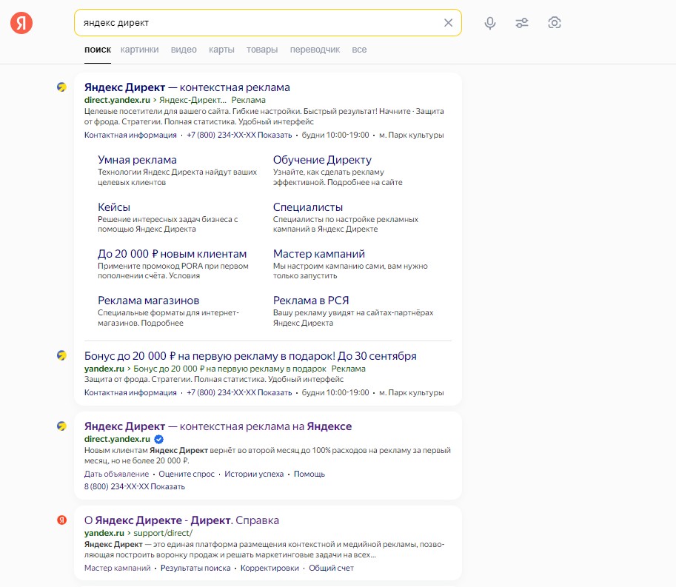Search by image with the camera icon
Viewport: 676px width, 587px height.
tap(555, 23)
